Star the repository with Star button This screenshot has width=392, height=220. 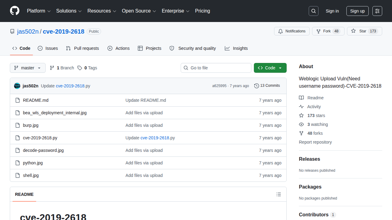[364, 31]
